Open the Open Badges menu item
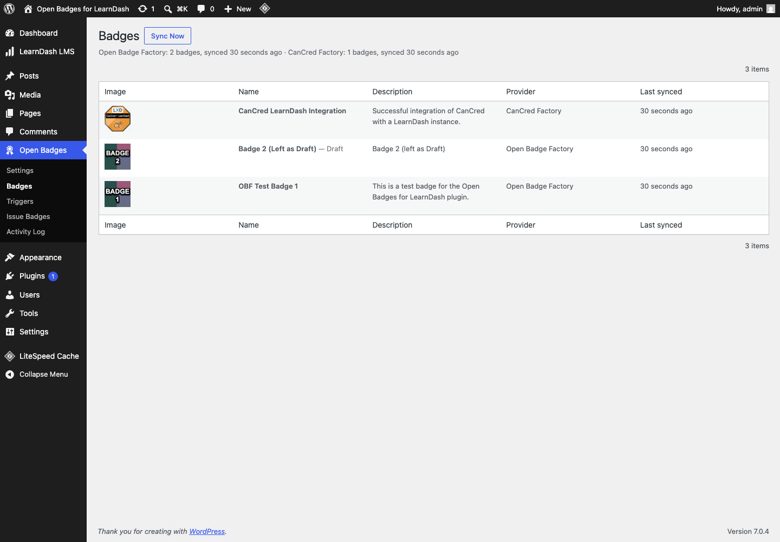 point(43,150)
